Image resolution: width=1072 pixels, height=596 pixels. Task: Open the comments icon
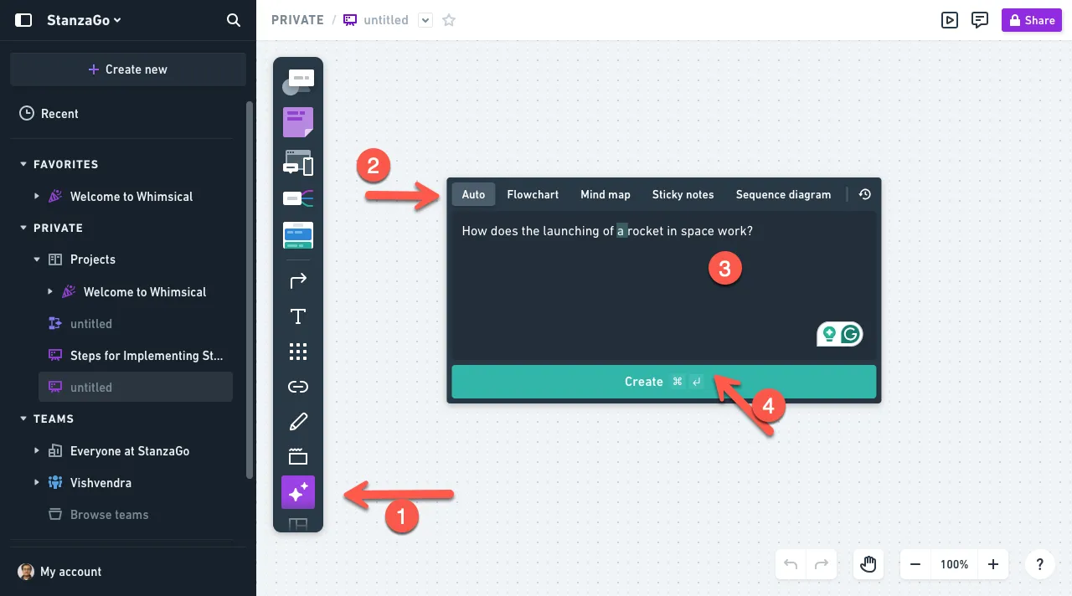[x=980, y=20]
